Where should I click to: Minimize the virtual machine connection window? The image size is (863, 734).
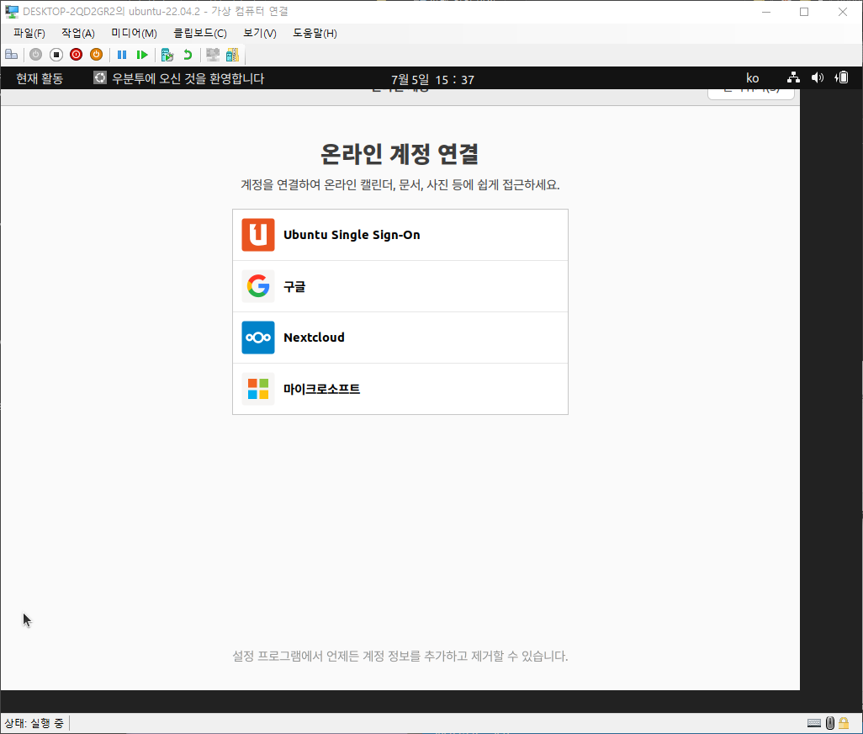766,12
